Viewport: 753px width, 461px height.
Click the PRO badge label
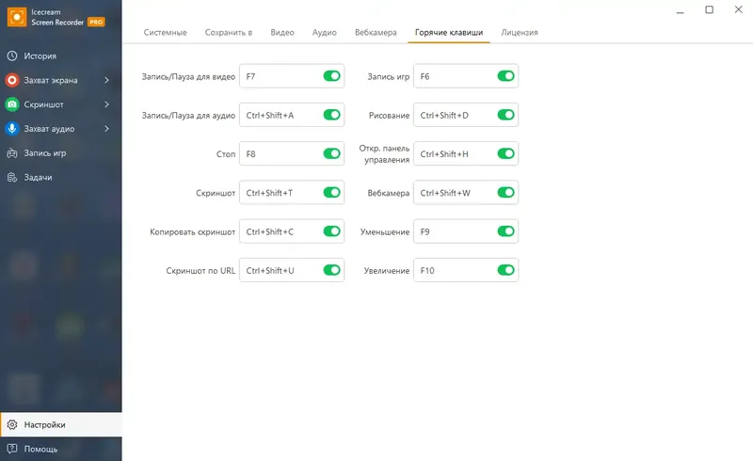click(96, 22)
